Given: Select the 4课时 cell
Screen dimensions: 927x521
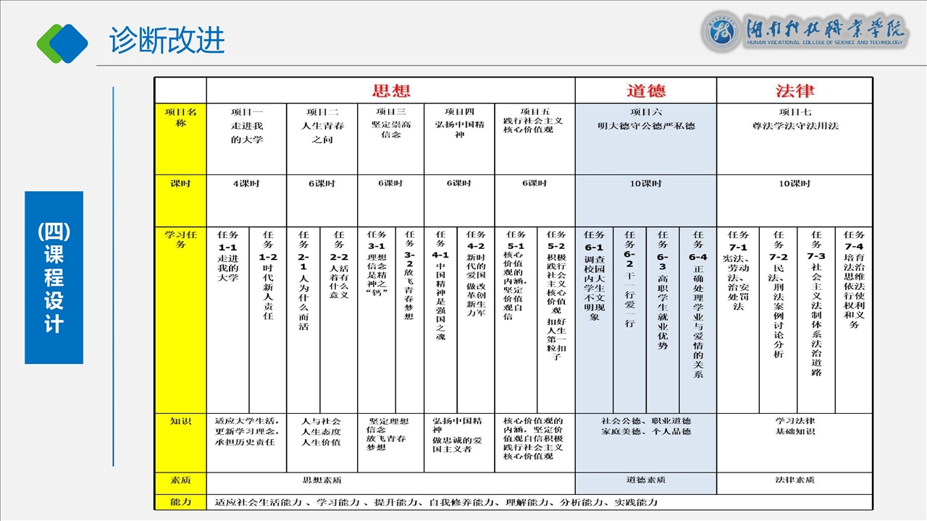Looking at the screenshot, I should tap(246, 184).
